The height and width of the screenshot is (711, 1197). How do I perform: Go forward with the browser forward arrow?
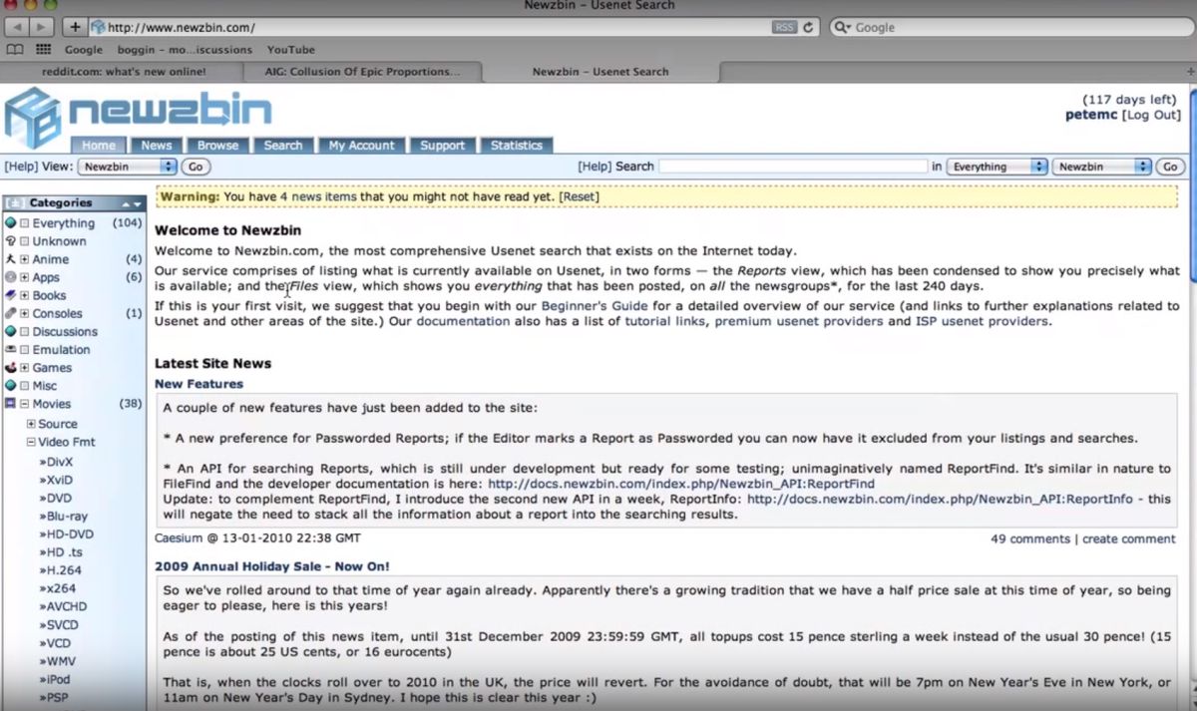44,27
